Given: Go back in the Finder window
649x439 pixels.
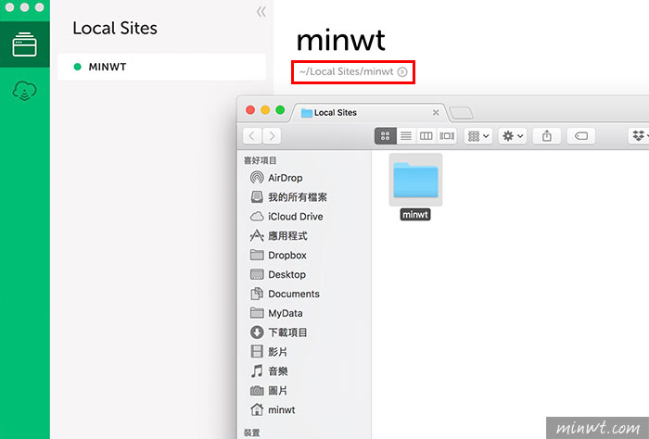Looking at the screenshot, I should pos(252,136).
